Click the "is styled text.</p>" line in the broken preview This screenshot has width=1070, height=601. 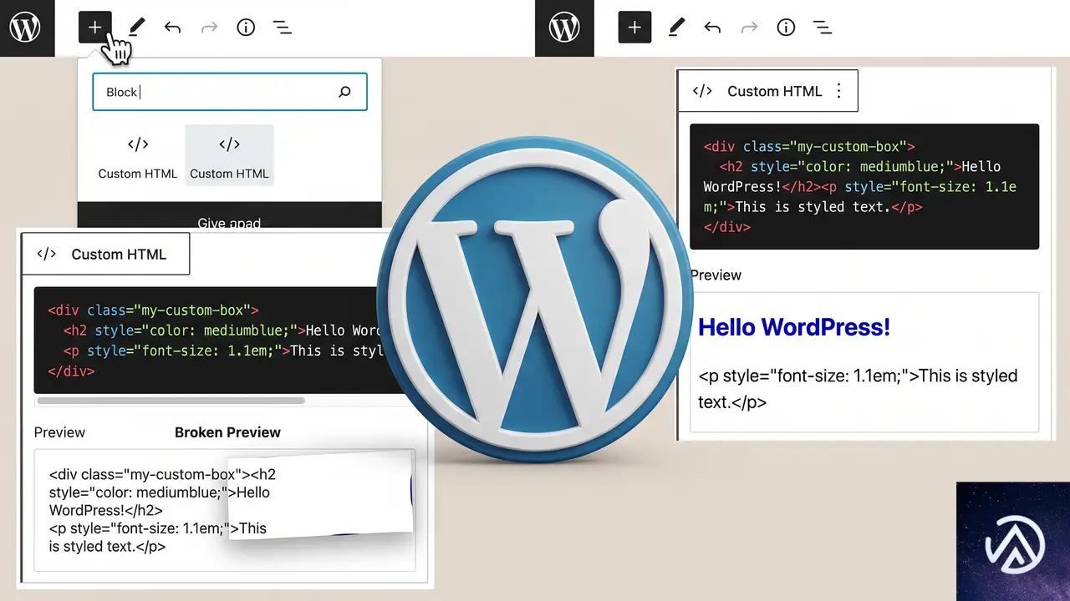(x=107, y=547)
